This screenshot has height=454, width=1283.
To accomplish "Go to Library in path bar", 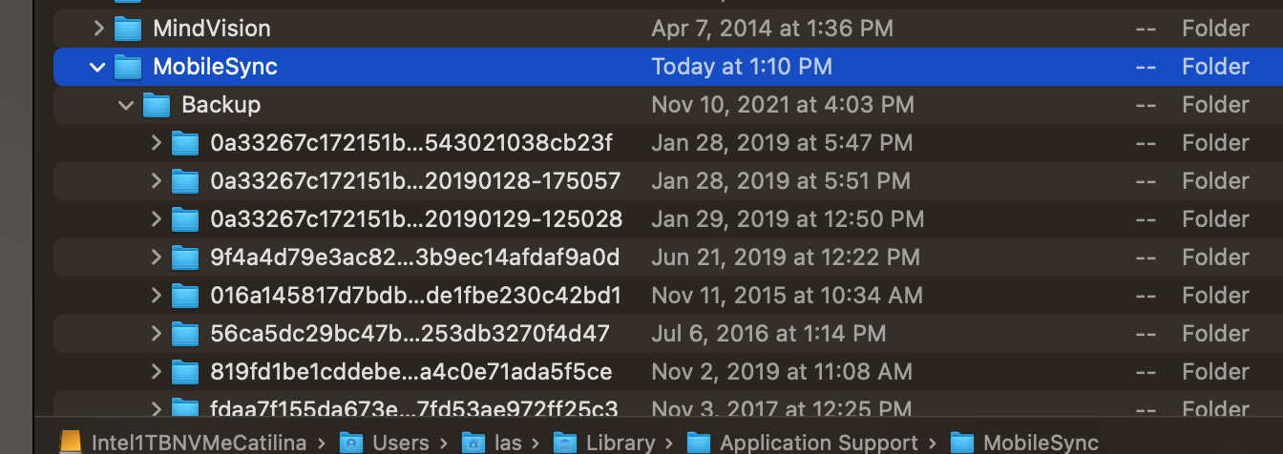I will point(620,443).
